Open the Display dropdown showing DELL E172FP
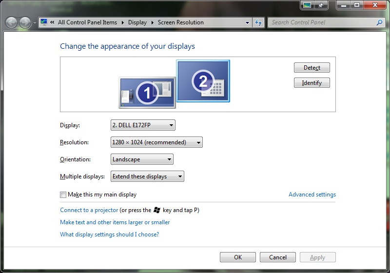 pyautogui.click(x=143, y=125)
